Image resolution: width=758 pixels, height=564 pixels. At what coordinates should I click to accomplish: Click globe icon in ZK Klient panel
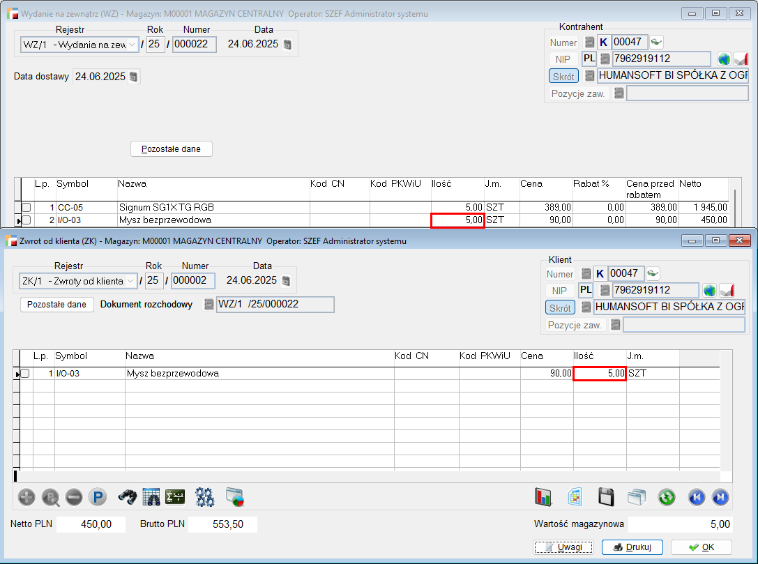tap(709, 291)
